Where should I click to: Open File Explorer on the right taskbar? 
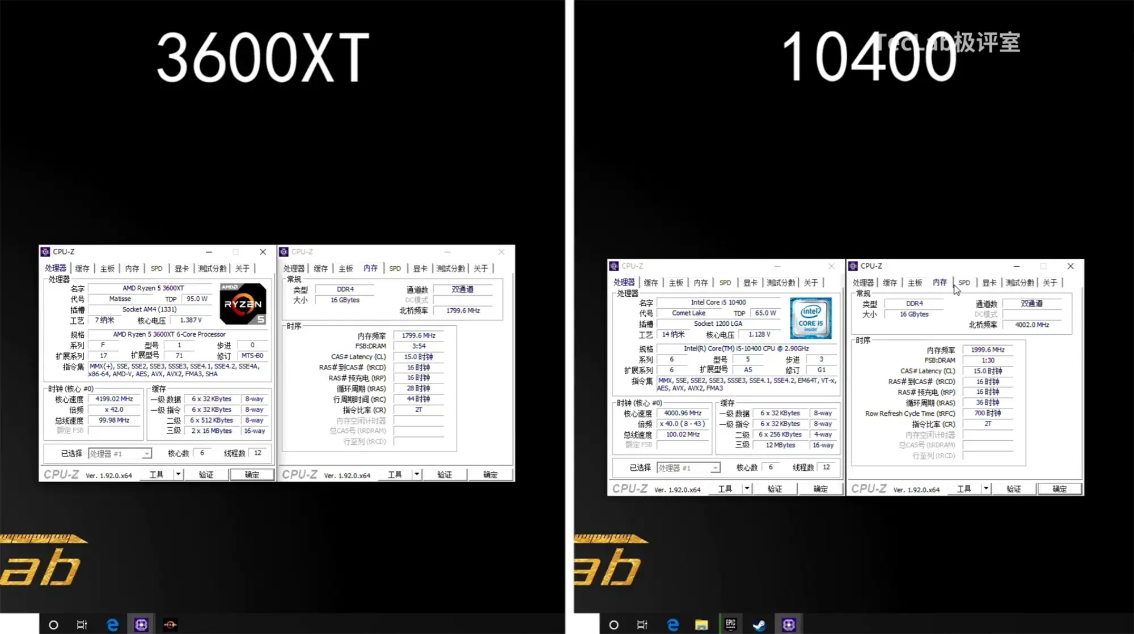click(701, 624)
